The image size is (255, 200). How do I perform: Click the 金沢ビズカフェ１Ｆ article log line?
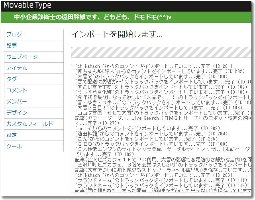[x=163, y=160]
